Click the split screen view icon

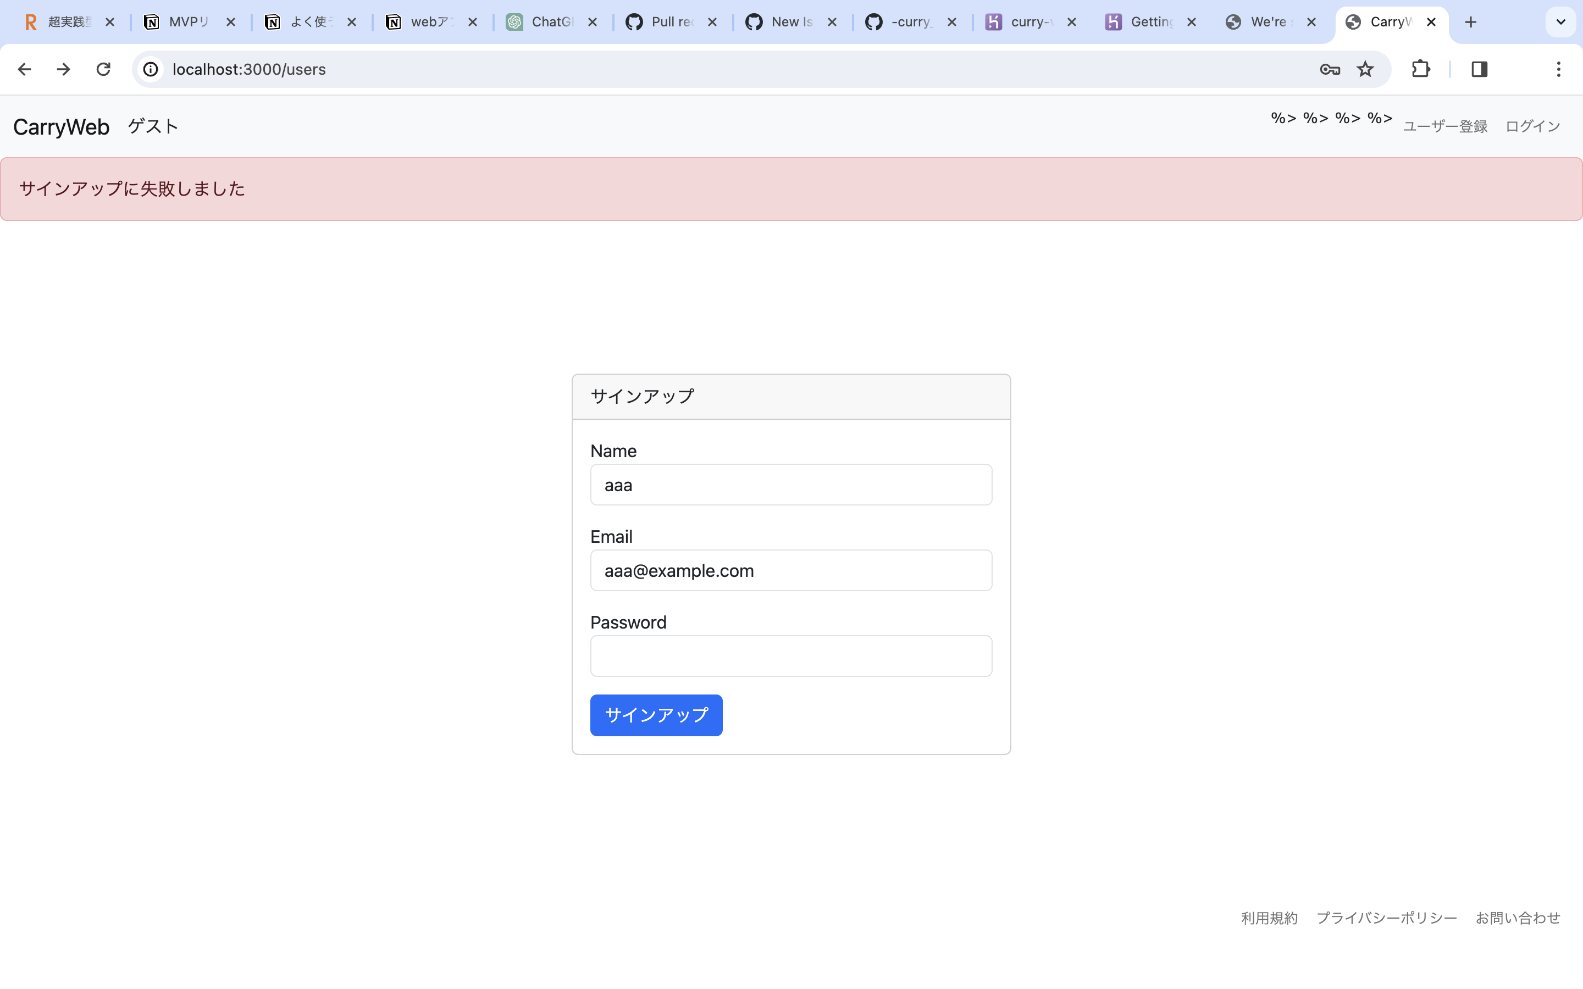pos(1479,69)
